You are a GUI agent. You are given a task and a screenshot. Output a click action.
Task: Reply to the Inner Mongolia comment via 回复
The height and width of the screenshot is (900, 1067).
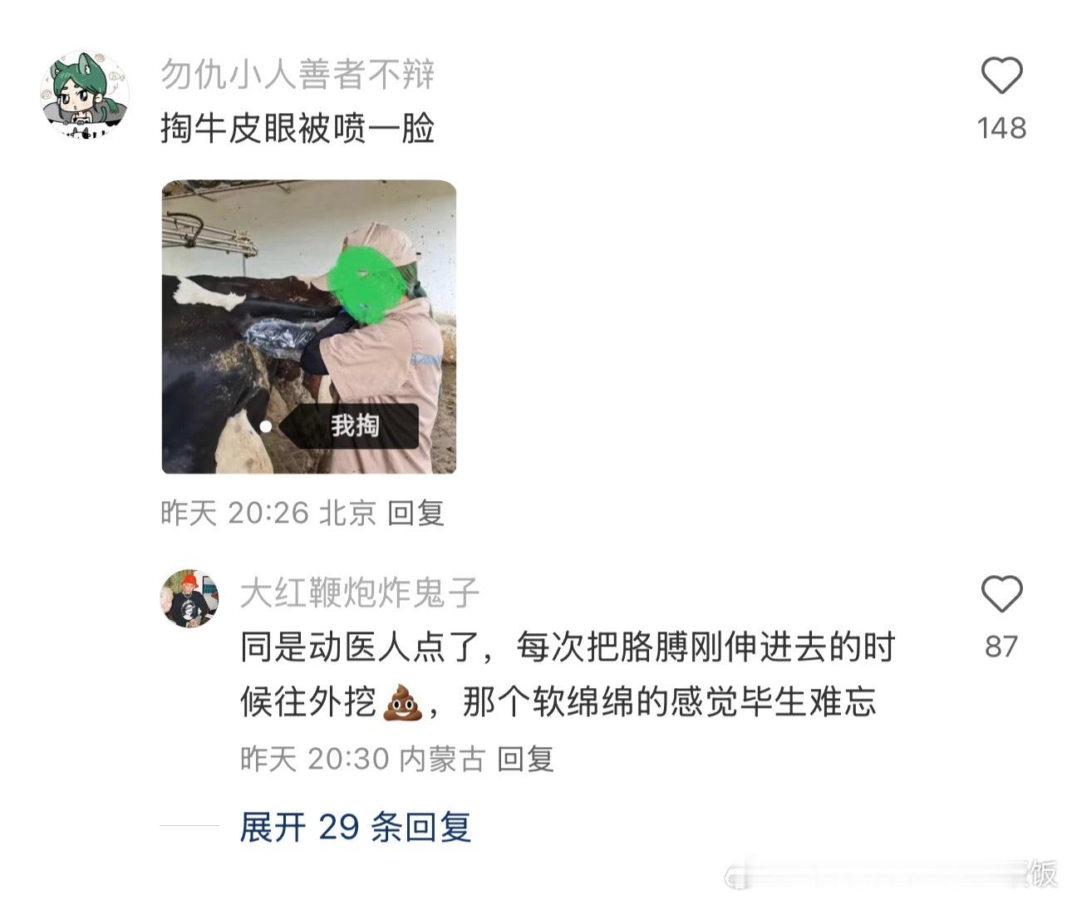[525, 758]
